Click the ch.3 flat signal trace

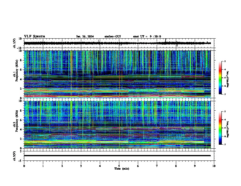(117, 156)
